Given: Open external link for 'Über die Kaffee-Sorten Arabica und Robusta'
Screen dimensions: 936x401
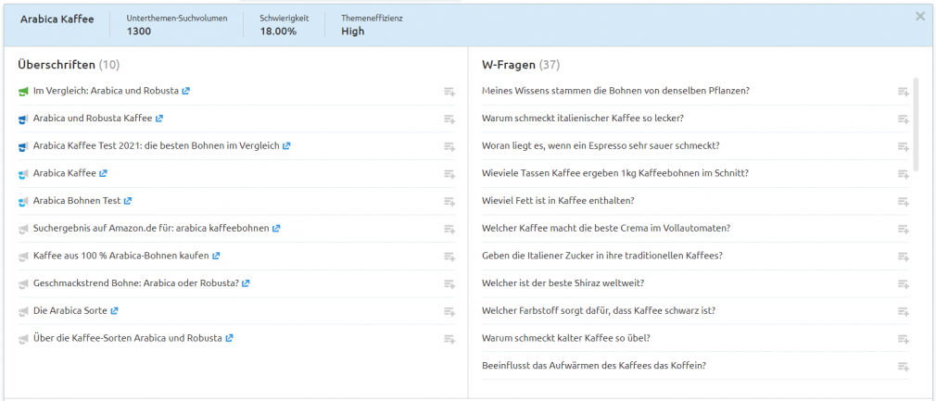Looking at the screenshot, I should point(229,338).
